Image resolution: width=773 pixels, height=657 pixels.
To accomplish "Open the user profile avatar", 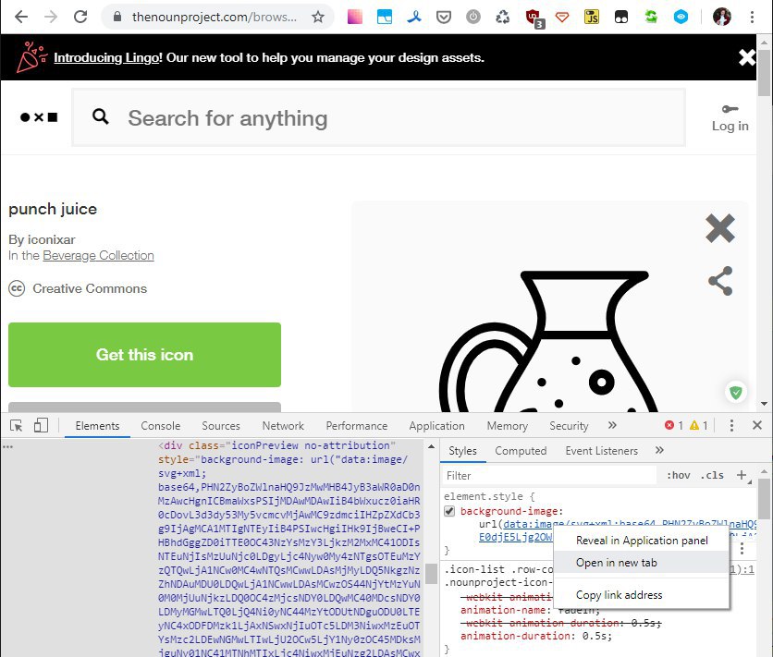I will [722, 18].
